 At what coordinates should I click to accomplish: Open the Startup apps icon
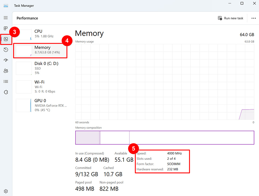(6, 60)
